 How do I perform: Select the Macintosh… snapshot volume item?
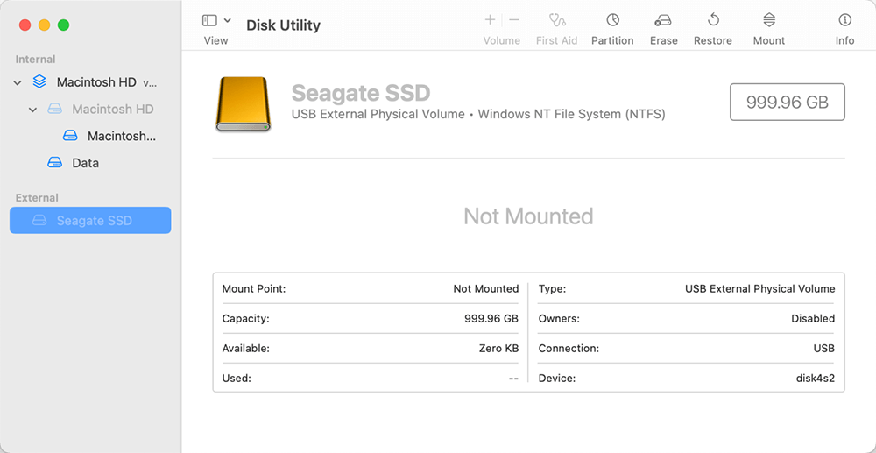121,137
